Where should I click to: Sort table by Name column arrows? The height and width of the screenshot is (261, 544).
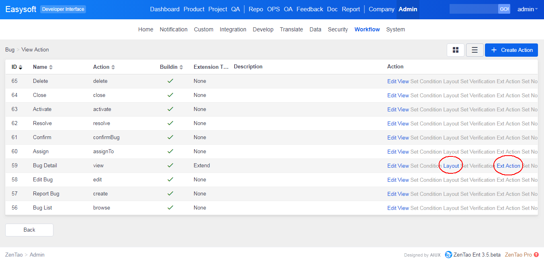51,67
